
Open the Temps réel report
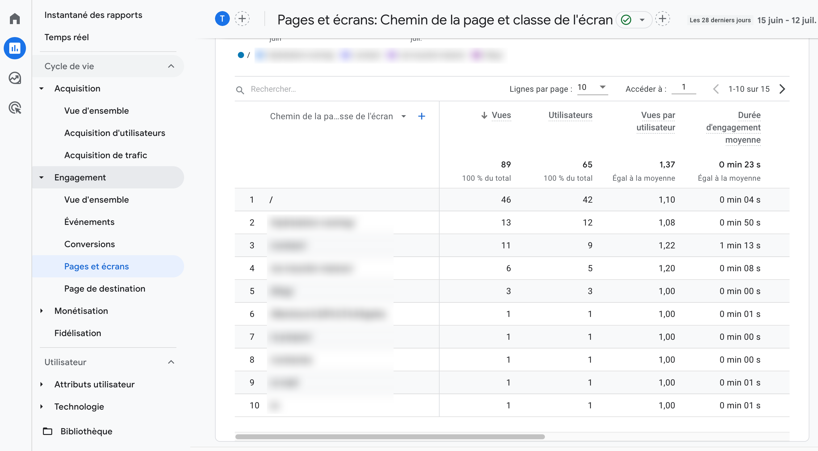click(67, 37)
